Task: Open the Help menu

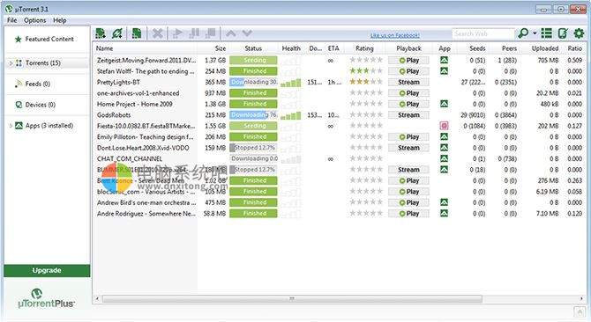Action: [x=60, y=20]
